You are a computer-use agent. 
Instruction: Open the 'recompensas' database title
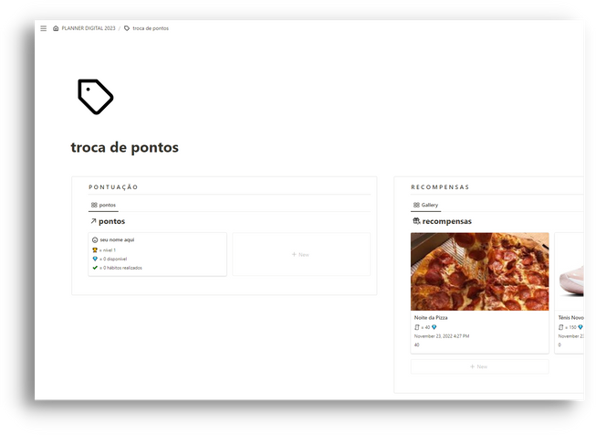click(447, 221)
